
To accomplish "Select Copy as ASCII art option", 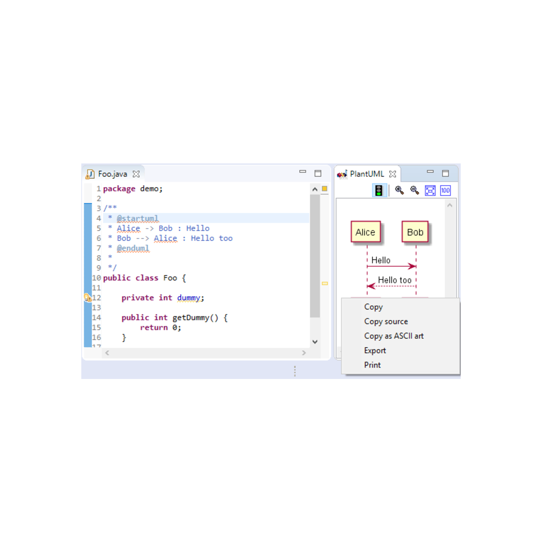I will [393, 336].
